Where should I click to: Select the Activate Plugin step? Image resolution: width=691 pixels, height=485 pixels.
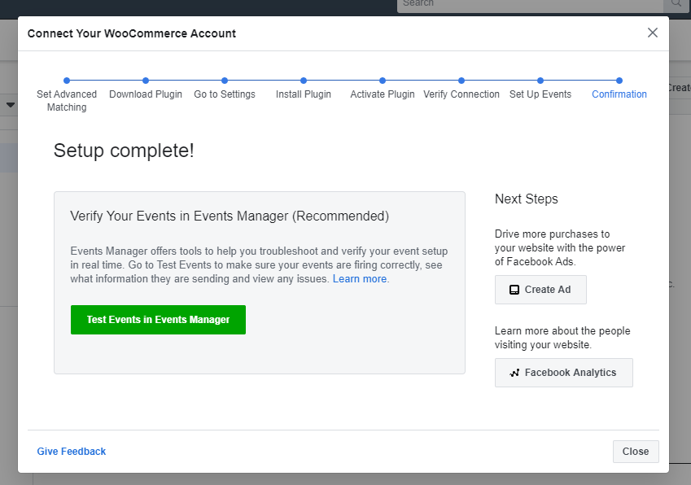[382, 94]
